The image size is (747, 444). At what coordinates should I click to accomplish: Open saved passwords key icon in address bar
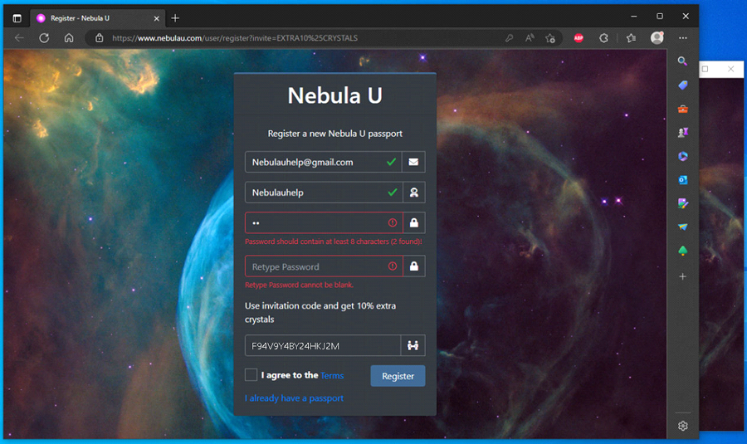(x=510, y=38)
